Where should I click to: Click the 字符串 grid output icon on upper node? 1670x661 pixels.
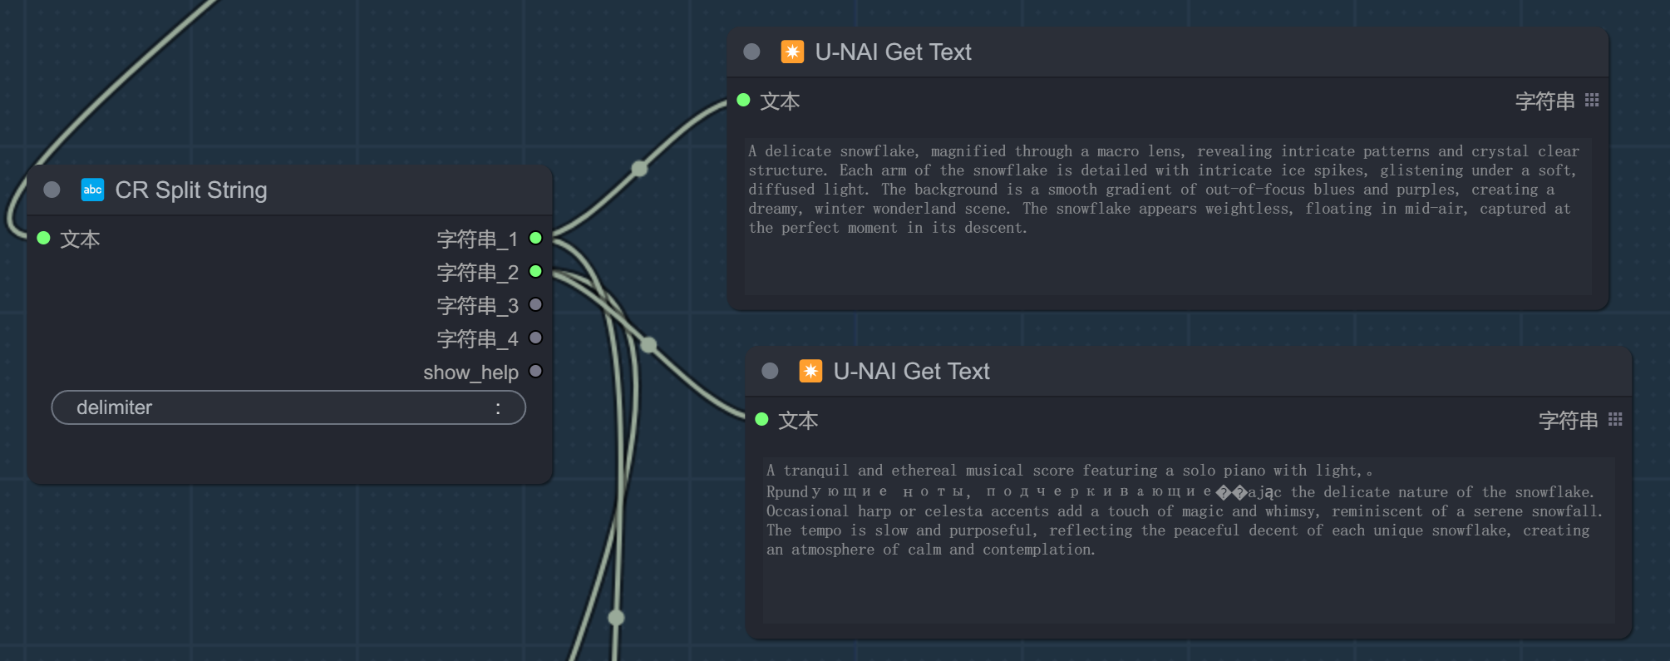click(1592, 100)
